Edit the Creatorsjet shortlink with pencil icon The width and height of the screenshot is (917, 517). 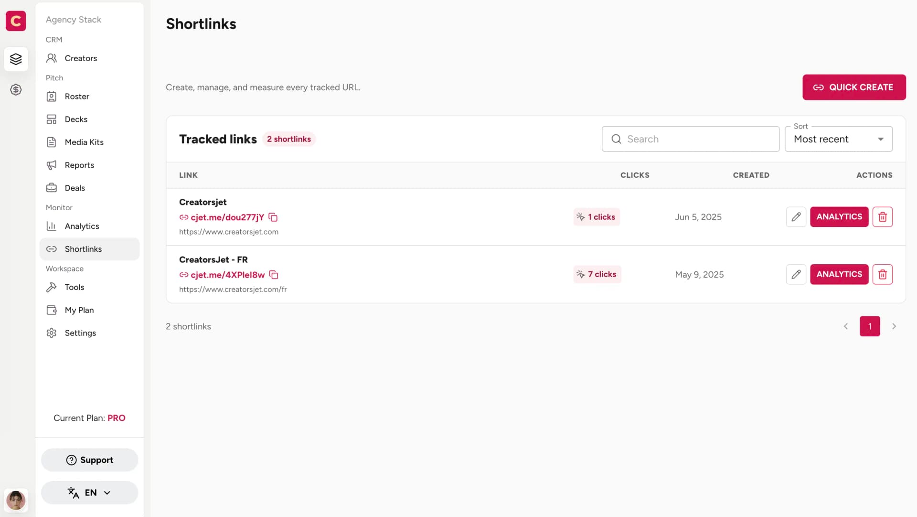click(x=796, y=217)
